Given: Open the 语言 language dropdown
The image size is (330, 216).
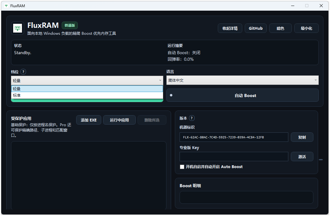Looking at the screenshot, I should click(243, 80).
